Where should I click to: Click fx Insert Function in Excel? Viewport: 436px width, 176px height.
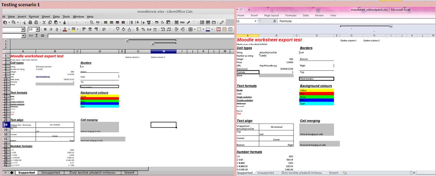(x=275, y=21)
